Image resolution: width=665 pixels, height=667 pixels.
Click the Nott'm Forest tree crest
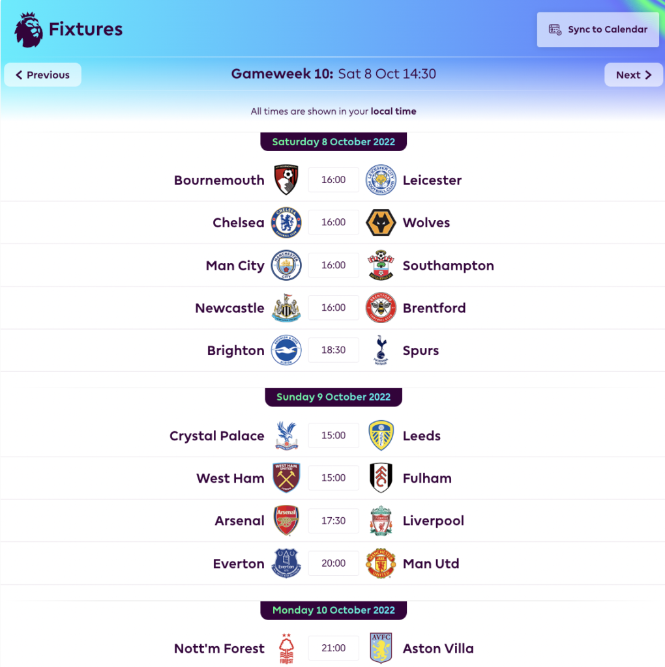(286, 648)
